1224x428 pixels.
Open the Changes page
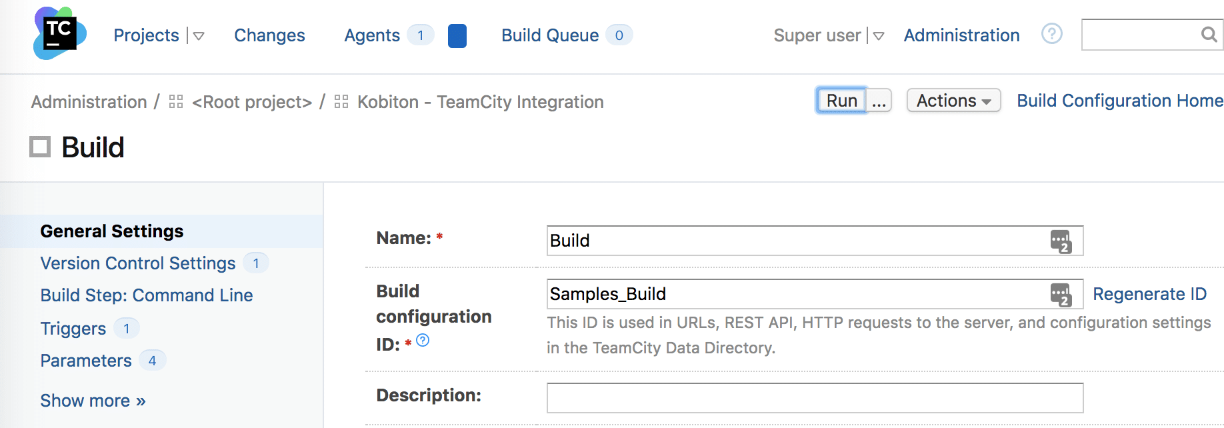pos(269,35)
